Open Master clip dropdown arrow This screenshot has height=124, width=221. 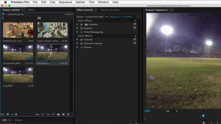107,17
